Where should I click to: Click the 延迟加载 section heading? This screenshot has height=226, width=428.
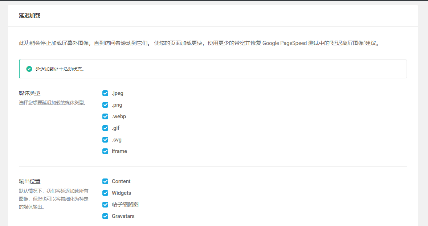pyautogui.click(x=29, y=16)
